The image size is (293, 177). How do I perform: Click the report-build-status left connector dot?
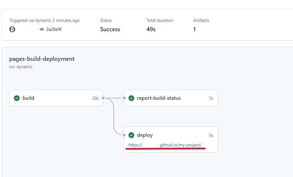click(x=124, y=98)
